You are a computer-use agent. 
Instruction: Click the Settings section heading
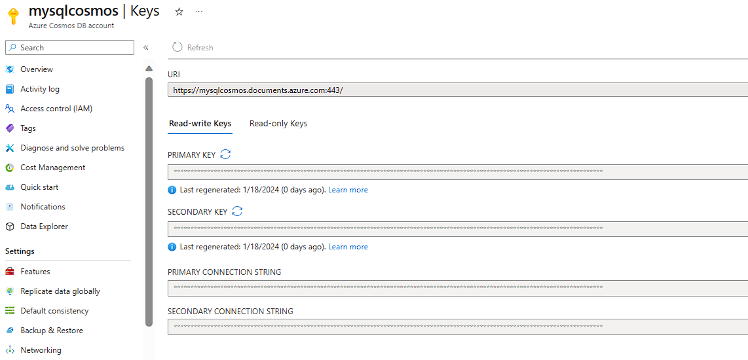[20, 251]
